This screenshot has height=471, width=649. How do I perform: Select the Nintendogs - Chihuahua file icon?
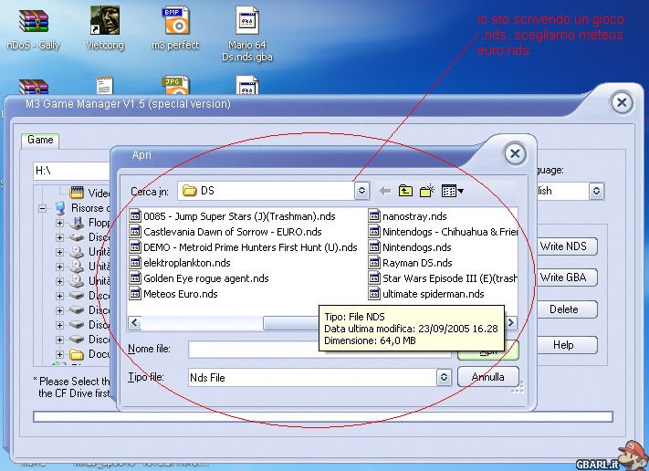(x=374, y=231)
